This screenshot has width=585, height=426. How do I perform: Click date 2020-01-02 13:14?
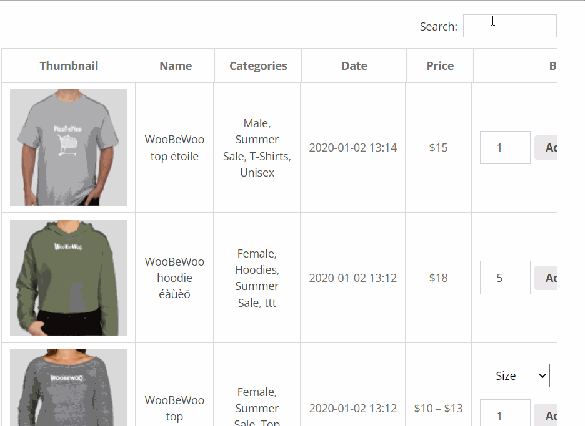point(353,147)
